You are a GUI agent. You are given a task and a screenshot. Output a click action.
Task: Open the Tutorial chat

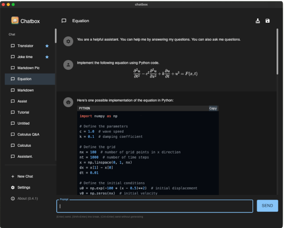[x=30, y=112]
